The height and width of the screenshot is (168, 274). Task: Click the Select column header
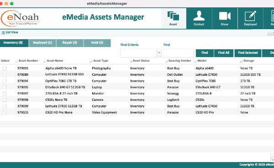(5, 61)
